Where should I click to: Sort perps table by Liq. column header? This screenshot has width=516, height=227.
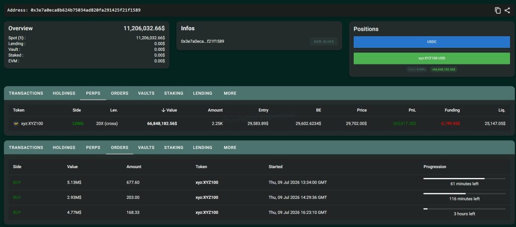coord(502,110)
